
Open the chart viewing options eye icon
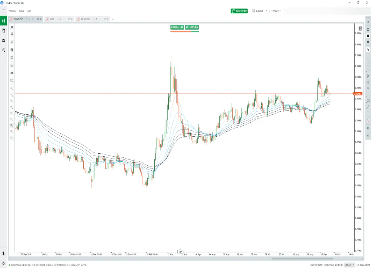pyautogui.click(x=12, y=73)
